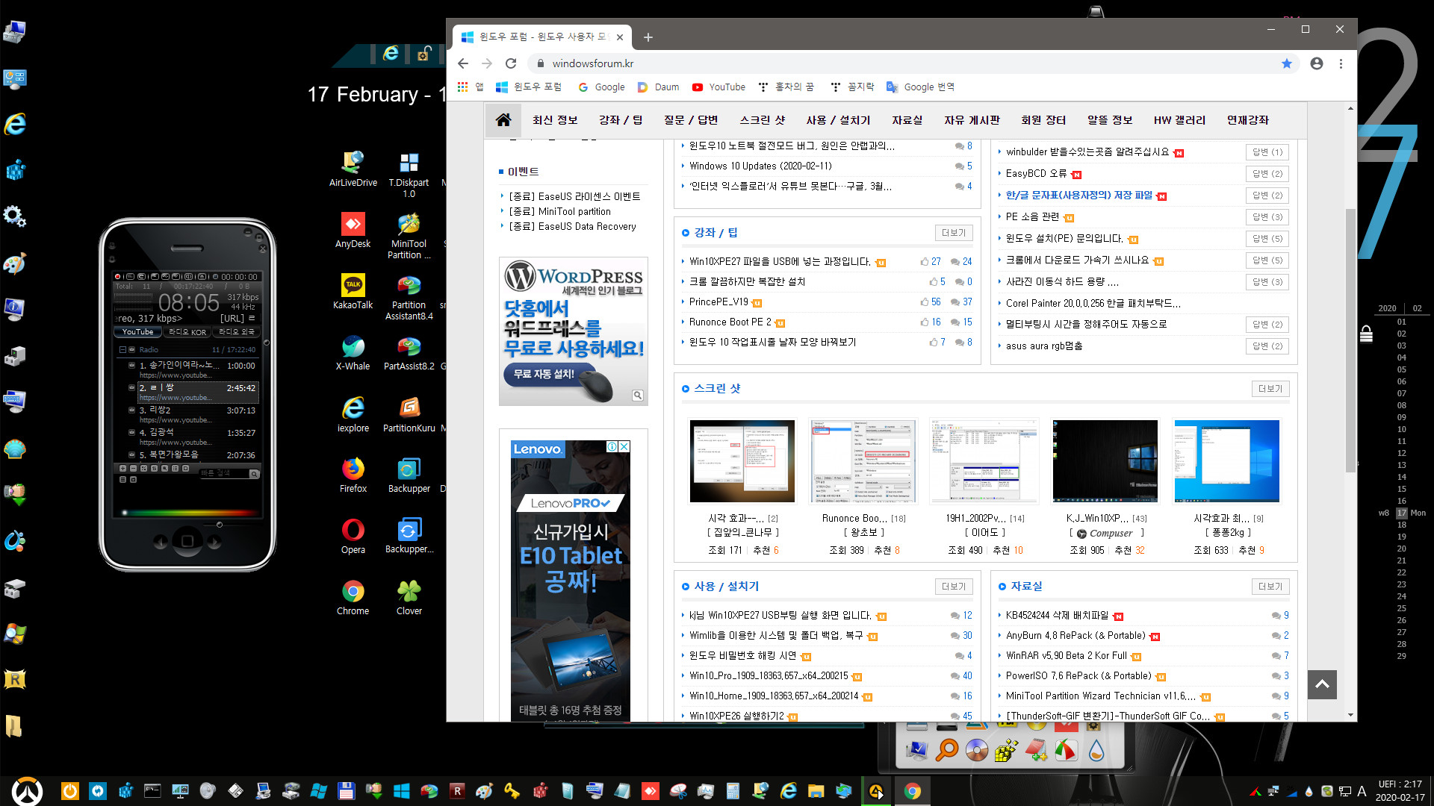Click the Overwatch start button on taskbar
Viewport: 1434px width, 806px height.
28,791
